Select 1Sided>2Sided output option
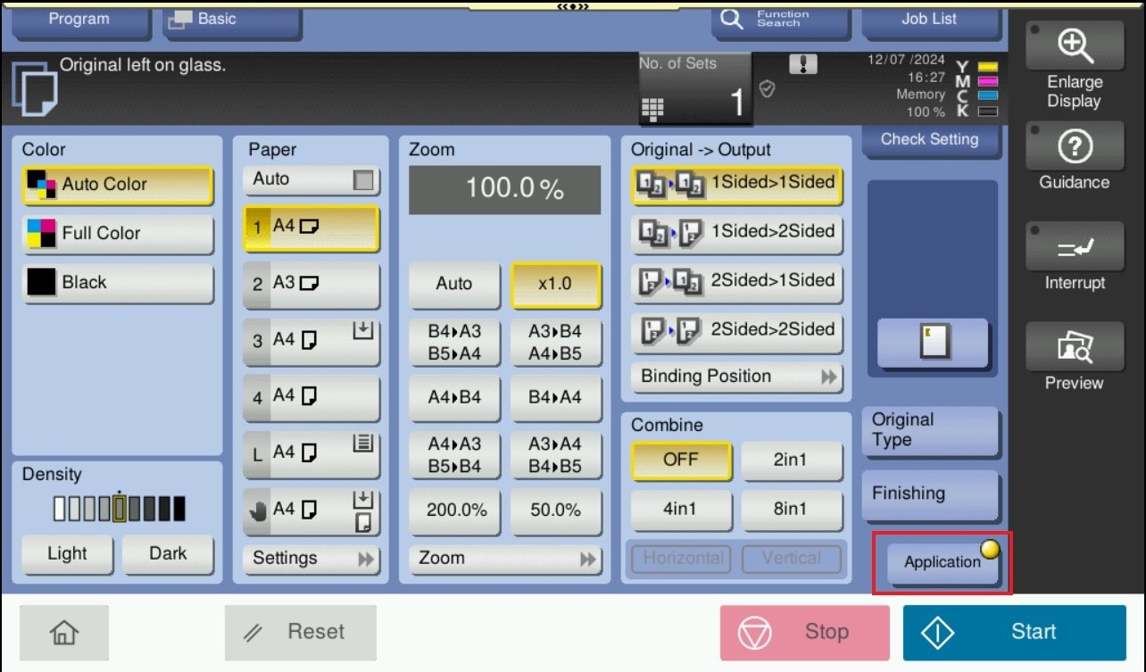 pos(737,232)
